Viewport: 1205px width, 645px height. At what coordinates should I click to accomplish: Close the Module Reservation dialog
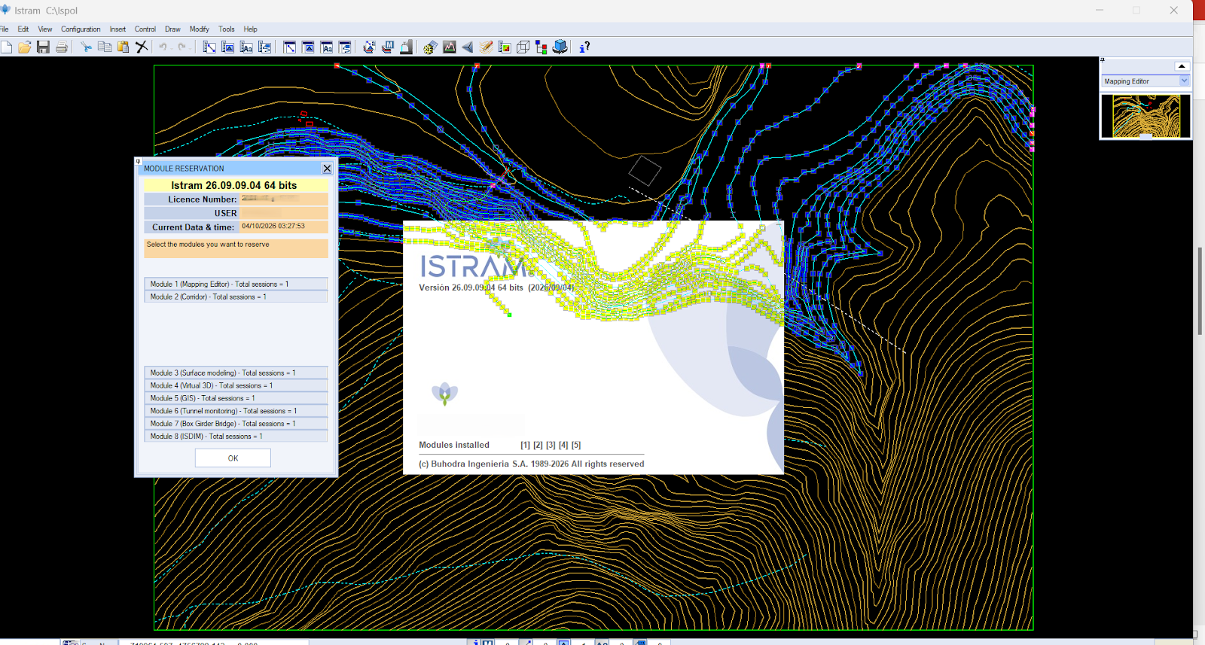(327, 169)
